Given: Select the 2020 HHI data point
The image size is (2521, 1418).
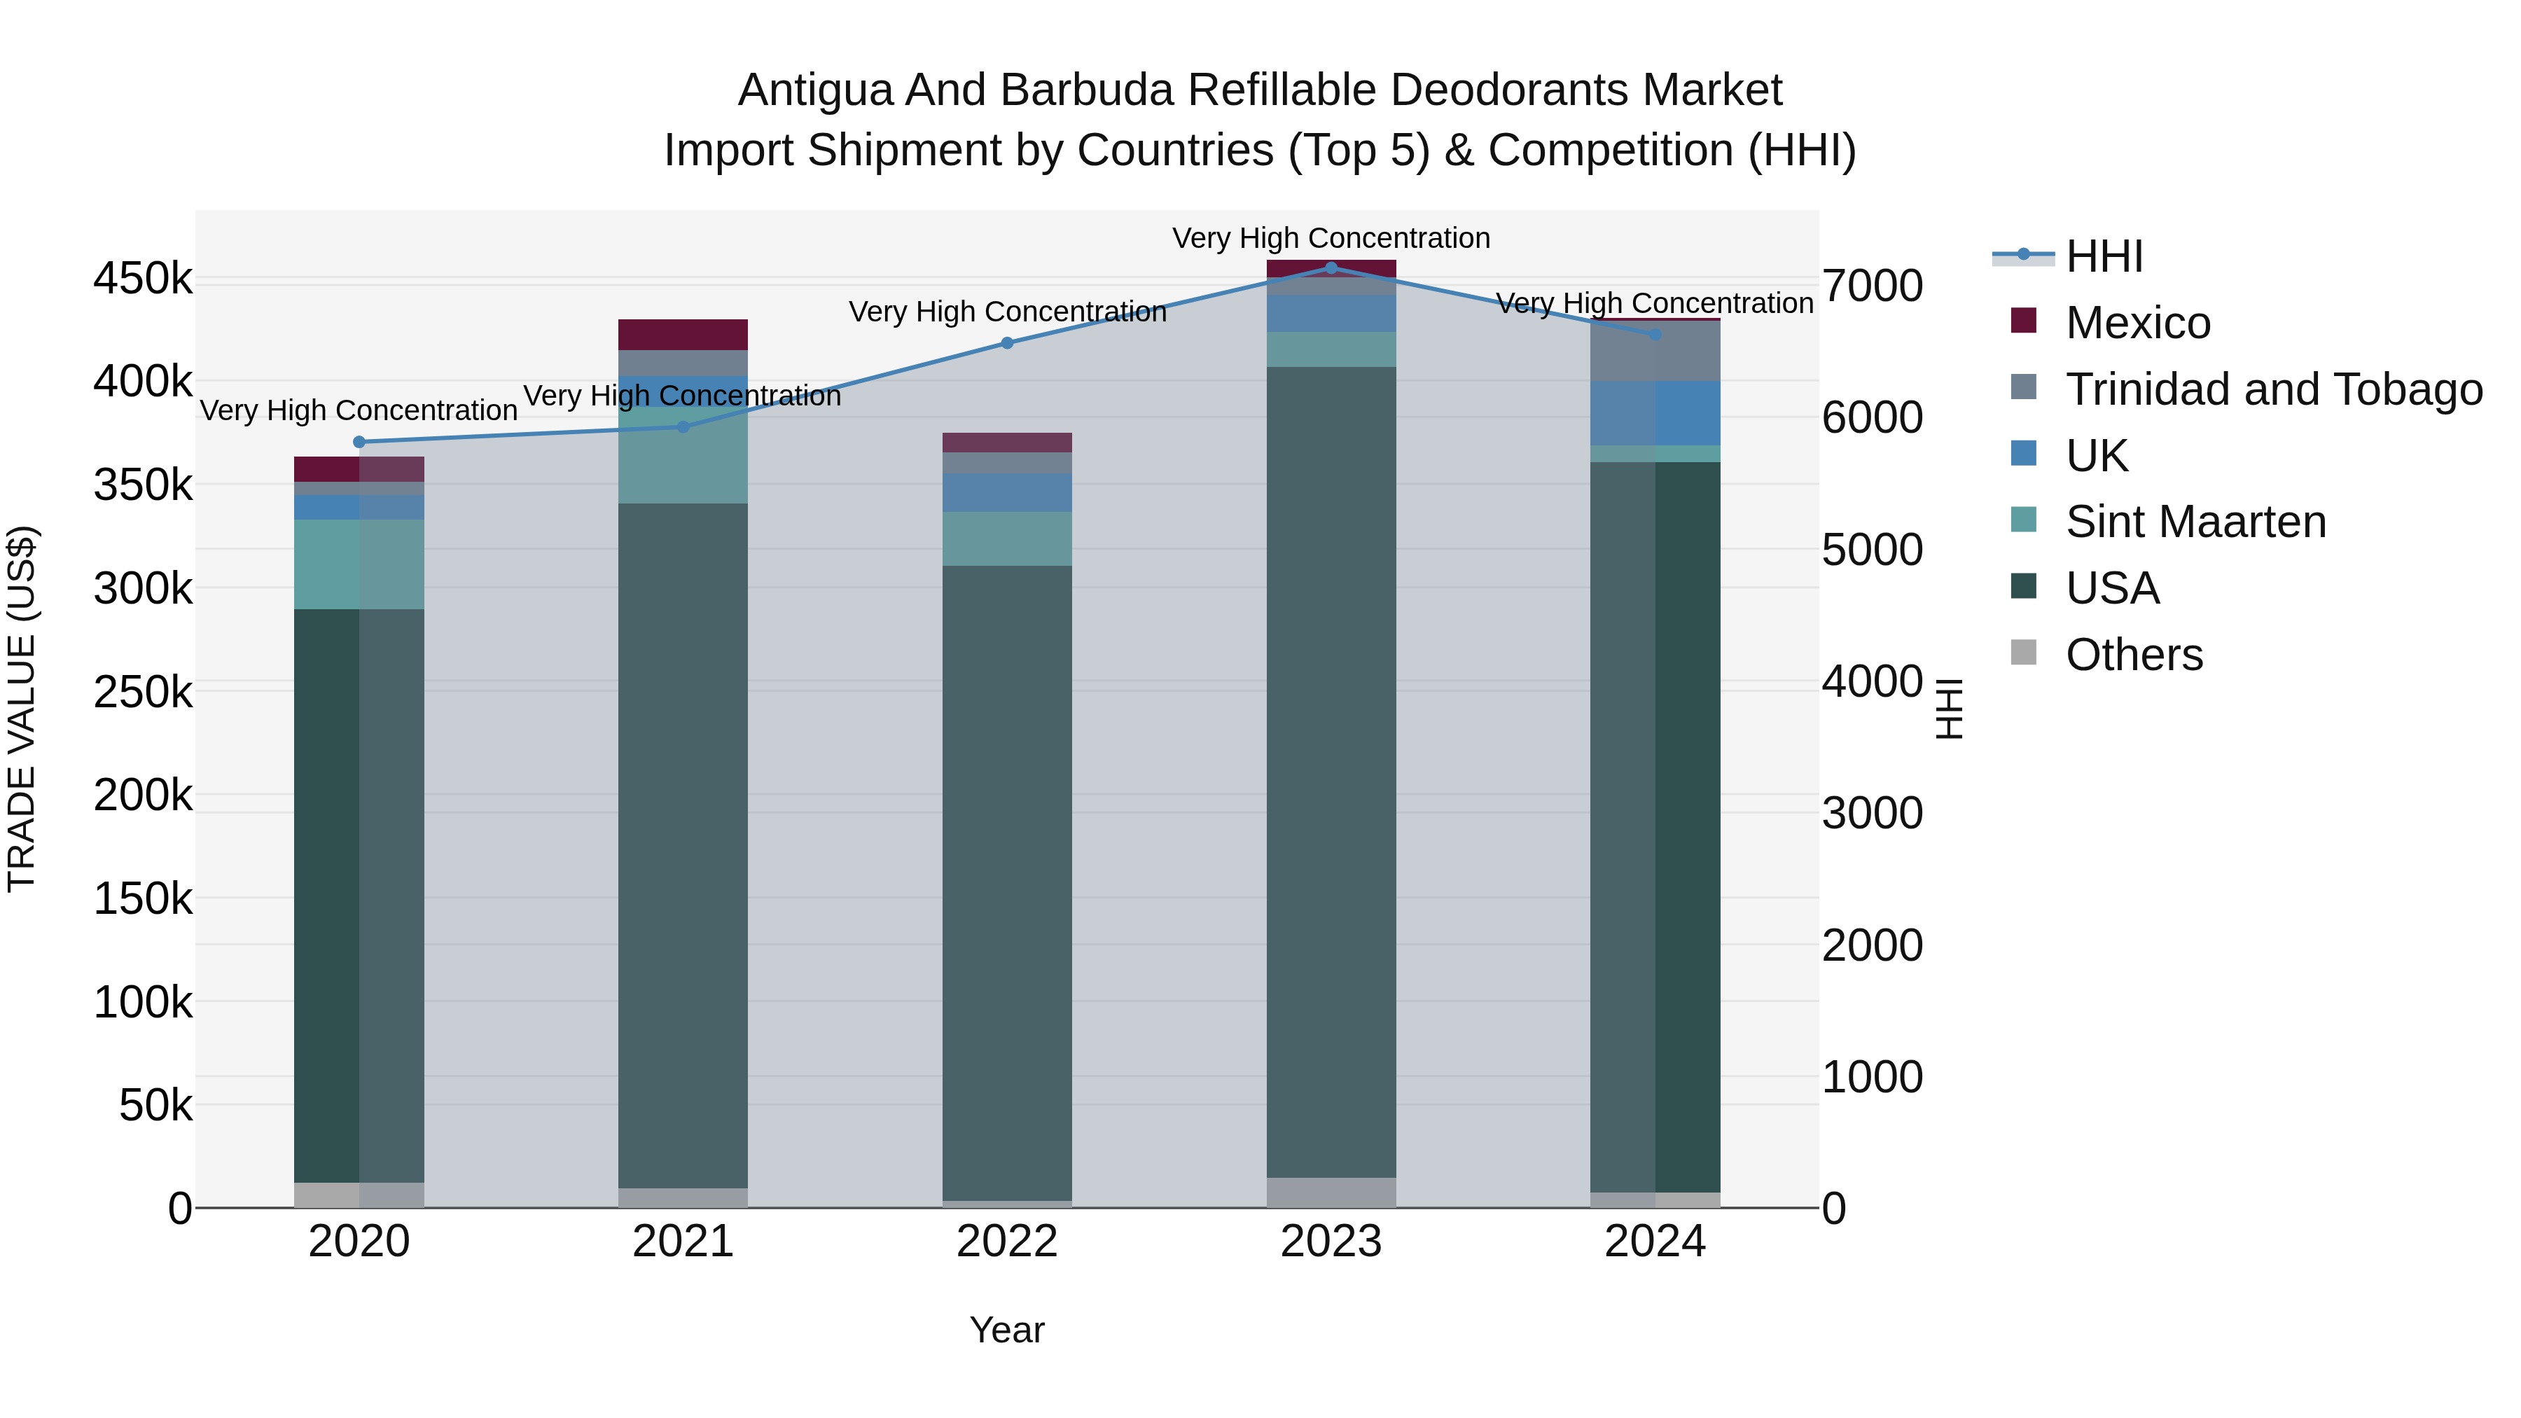Looking at the screenshot, I should pyautogui.click(x=359, y=443).
